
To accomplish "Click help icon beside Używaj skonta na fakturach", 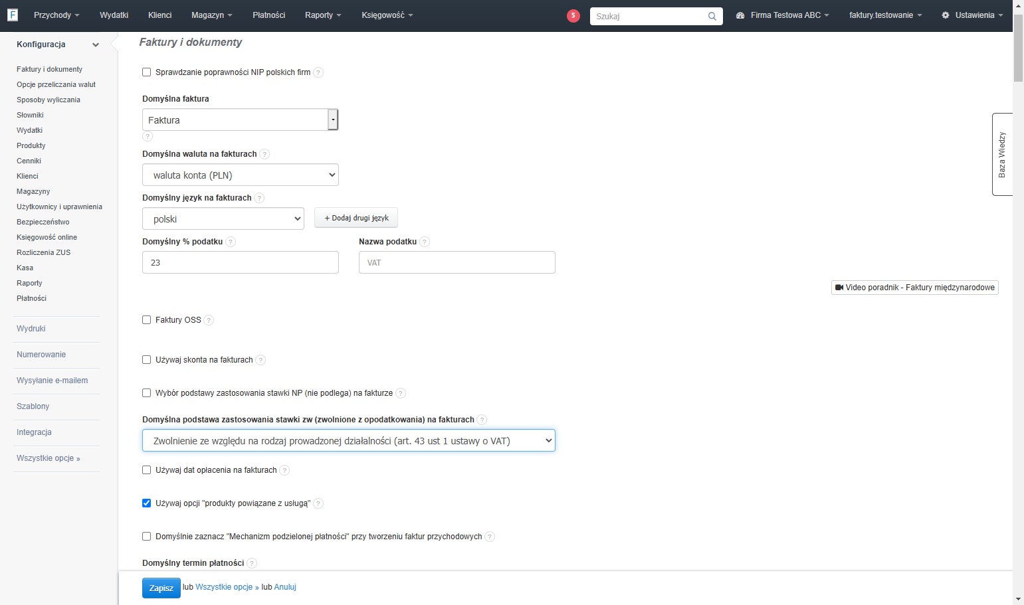I will pyautogui.click(x=260, y=360).
